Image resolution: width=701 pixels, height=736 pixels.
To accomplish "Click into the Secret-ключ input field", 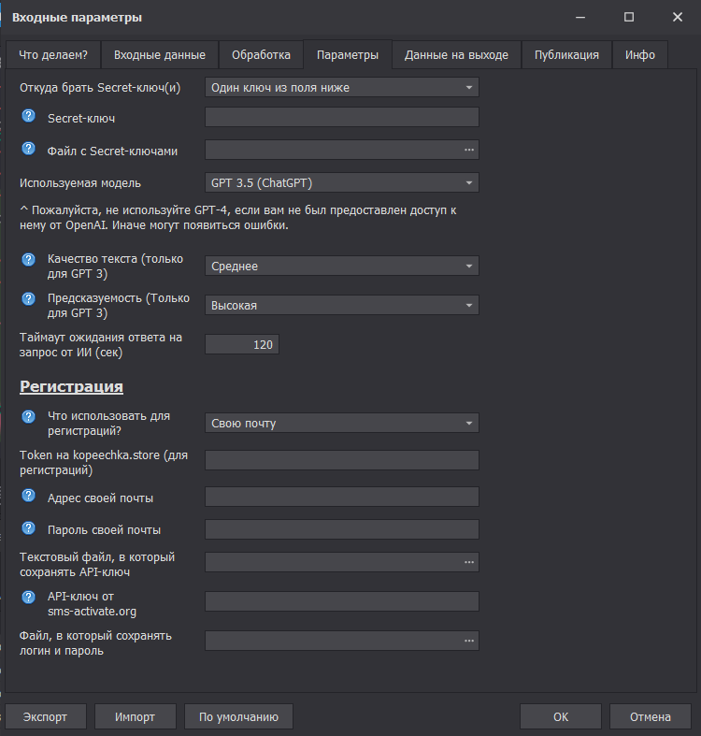I will 341,117.
